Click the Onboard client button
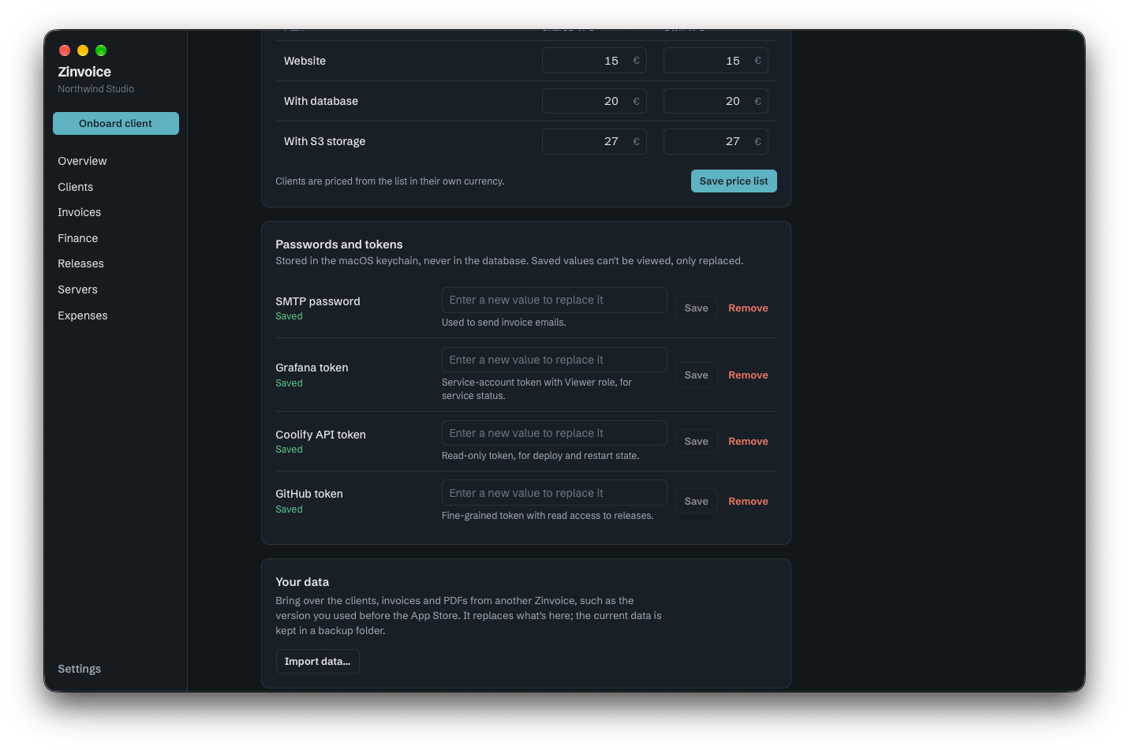This screenshot has width=1129, height=750. click(x=116, y=123)
